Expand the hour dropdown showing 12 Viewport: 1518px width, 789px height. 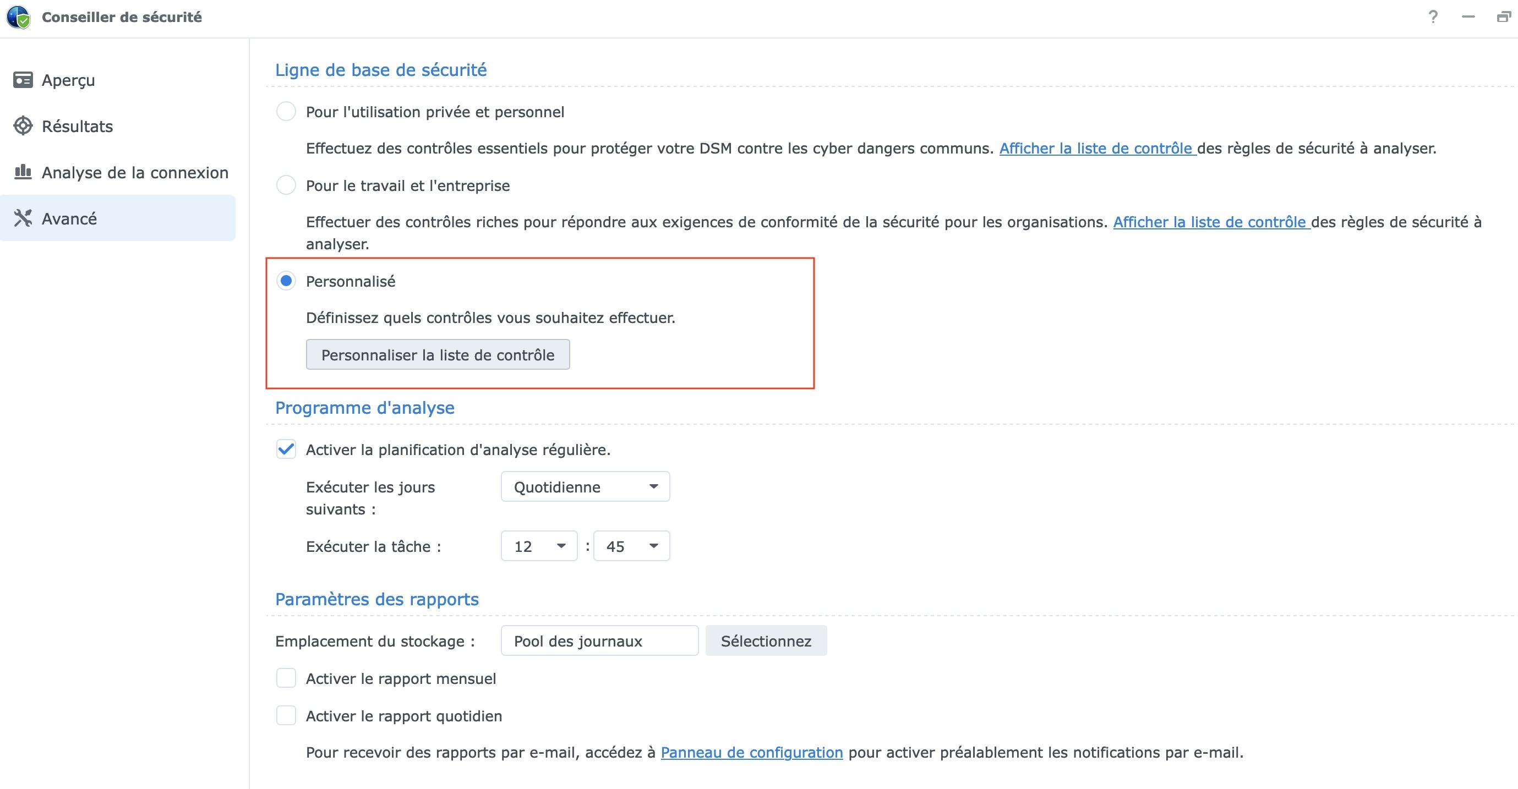(x=539, y=546)
